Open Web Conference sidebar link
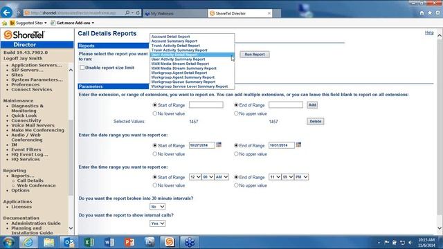443x249 pixels. coord(36,185)
